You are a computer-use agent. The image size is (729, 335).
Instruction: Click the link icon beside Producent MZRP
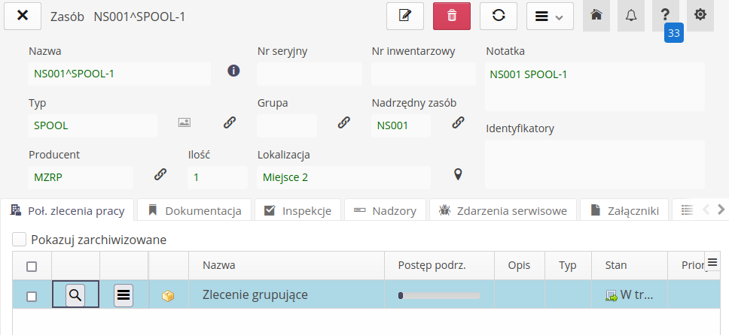(160, 174)
